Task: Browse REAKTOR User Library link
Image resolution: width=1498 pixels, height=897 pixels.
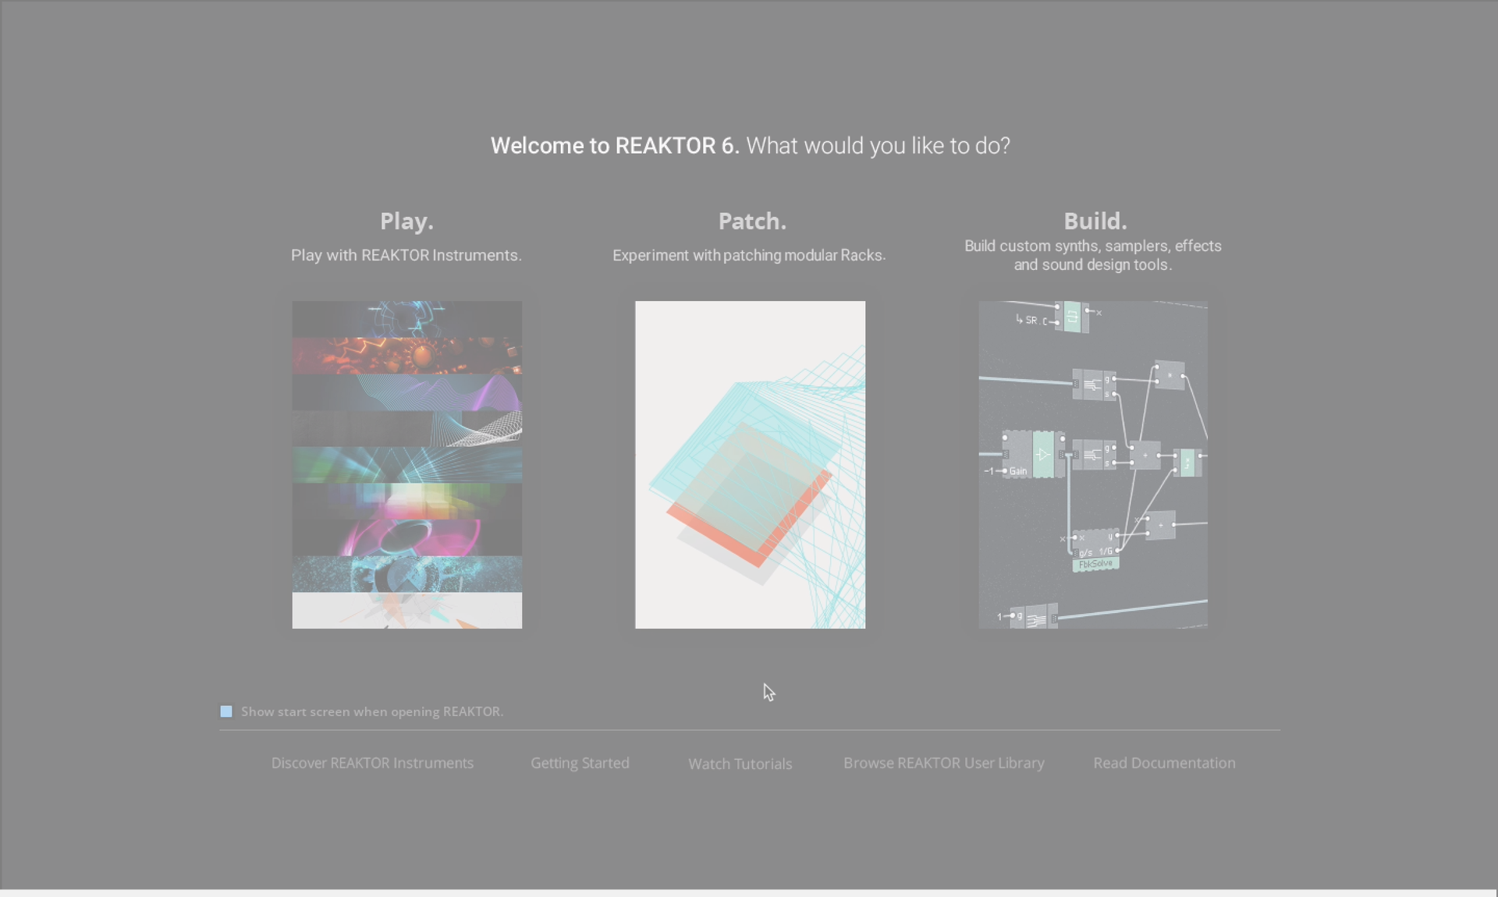Action: pos(944,763)
